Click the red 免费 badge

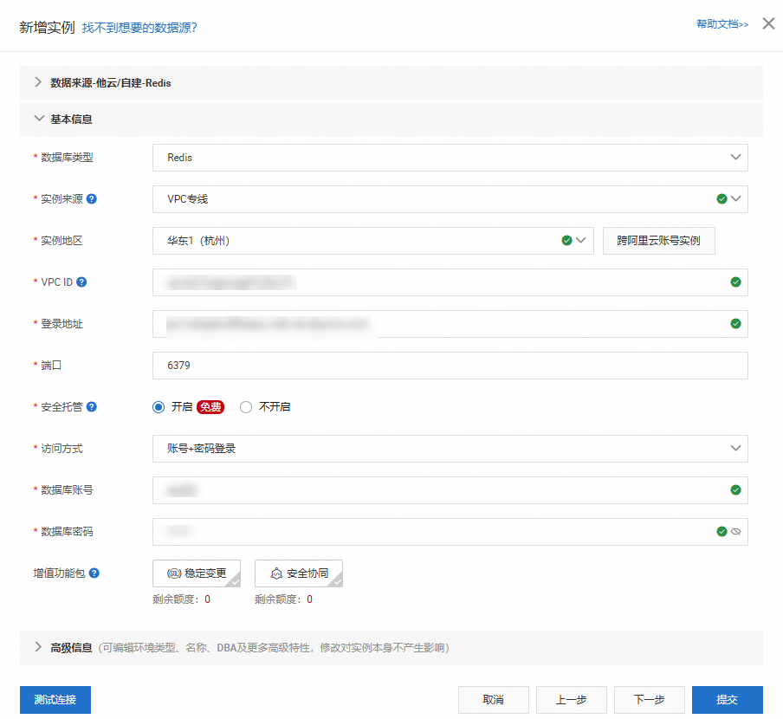coord(210,407)
